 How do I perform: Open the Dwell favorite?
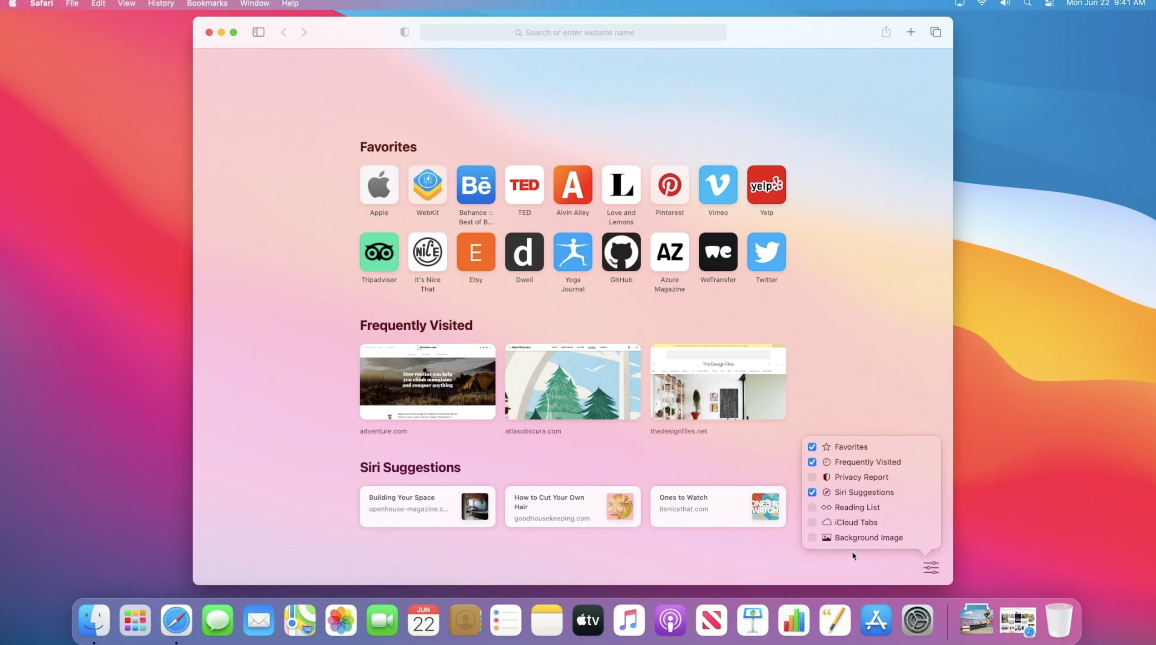(x=524, y=252)
